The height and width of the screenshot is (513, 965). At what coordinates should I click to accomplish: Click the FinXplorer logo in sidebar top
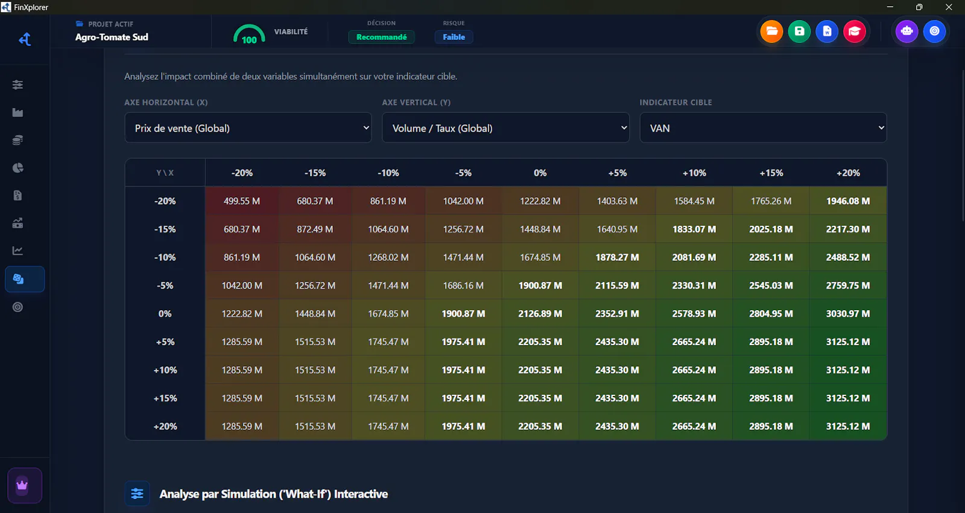point(25,39)
